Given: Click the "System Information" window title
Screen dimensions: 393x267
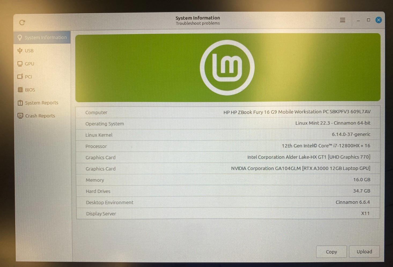Looking at the screenshot, I should coord(198,18).
